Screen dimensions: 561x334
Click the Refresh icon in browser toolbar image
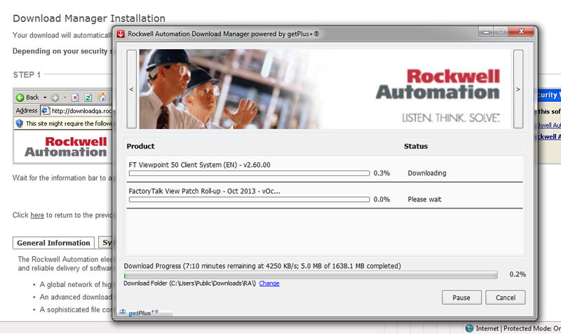[88, 98]
